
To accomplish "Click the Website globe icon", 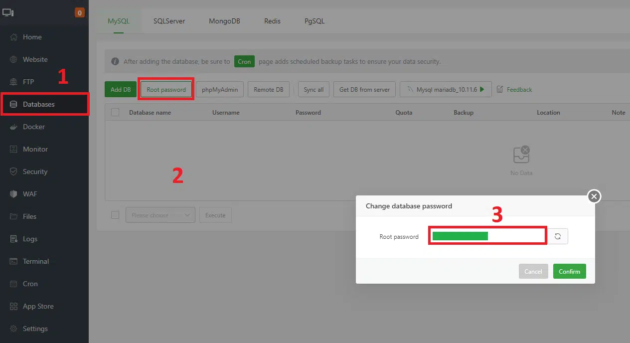I will click(13, 59).
